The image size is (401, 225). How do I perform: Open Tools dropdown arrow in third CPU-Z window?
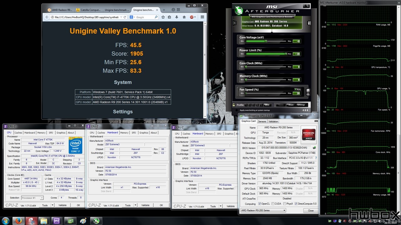[221, 206]
